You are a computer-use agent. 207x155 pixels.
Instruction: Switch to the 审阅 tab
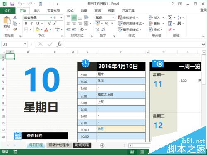click(98, 10)
